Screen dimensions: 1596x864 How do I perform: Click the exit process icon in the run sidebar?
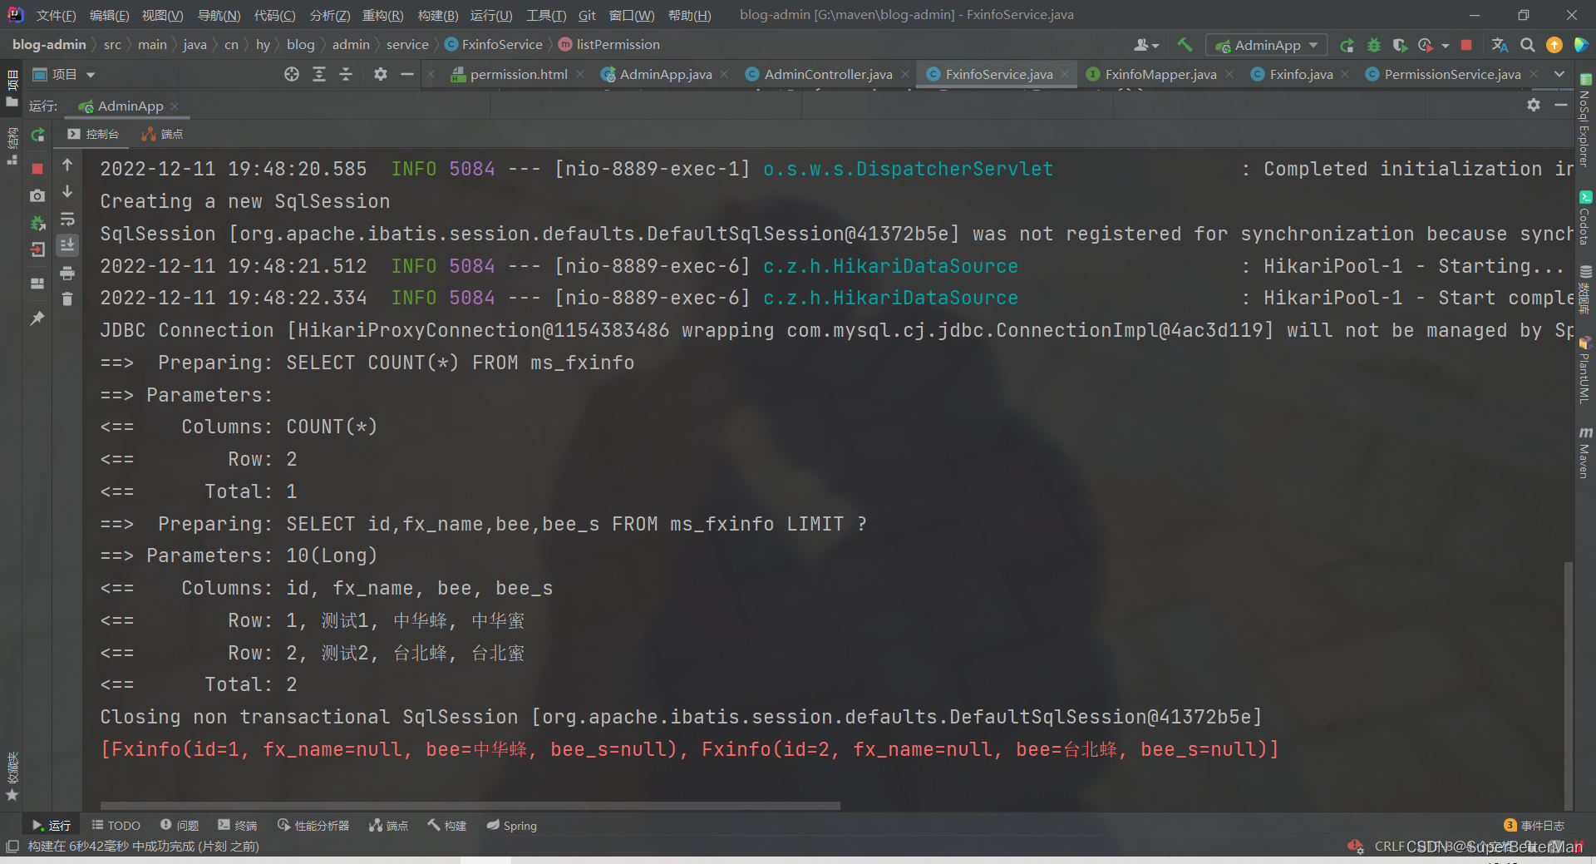click(x=37, y=249)
